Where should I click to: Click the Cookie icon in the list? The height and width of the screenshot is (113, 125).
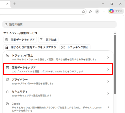[x=7, y=104]
